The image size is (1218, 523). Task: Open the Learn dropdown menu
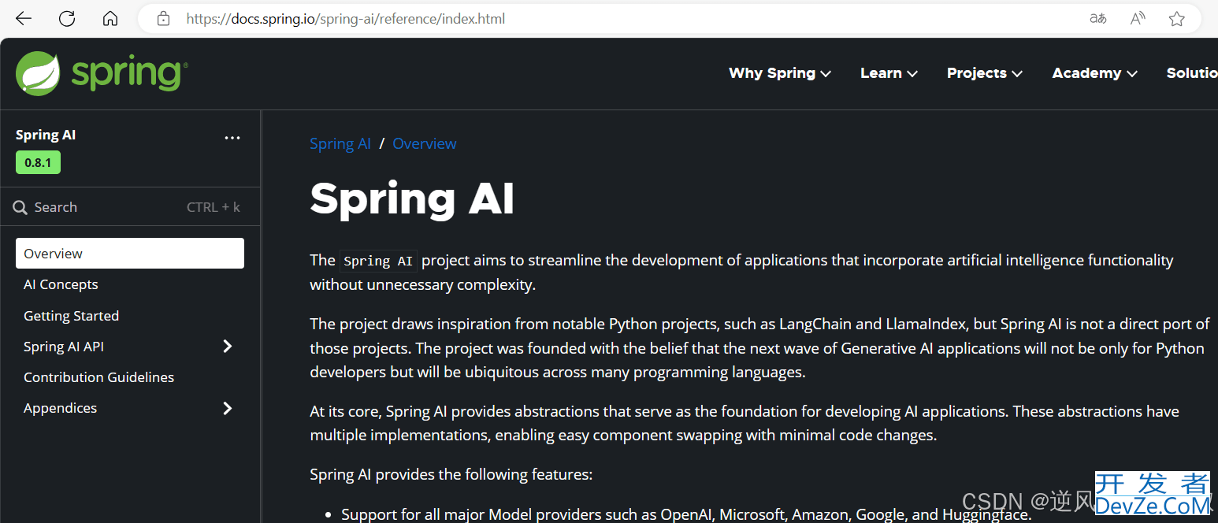(889, 73)
